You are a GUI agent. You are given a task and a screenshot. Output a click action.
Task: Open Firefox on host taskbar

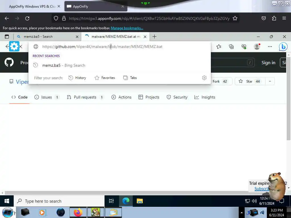[78, 212]
